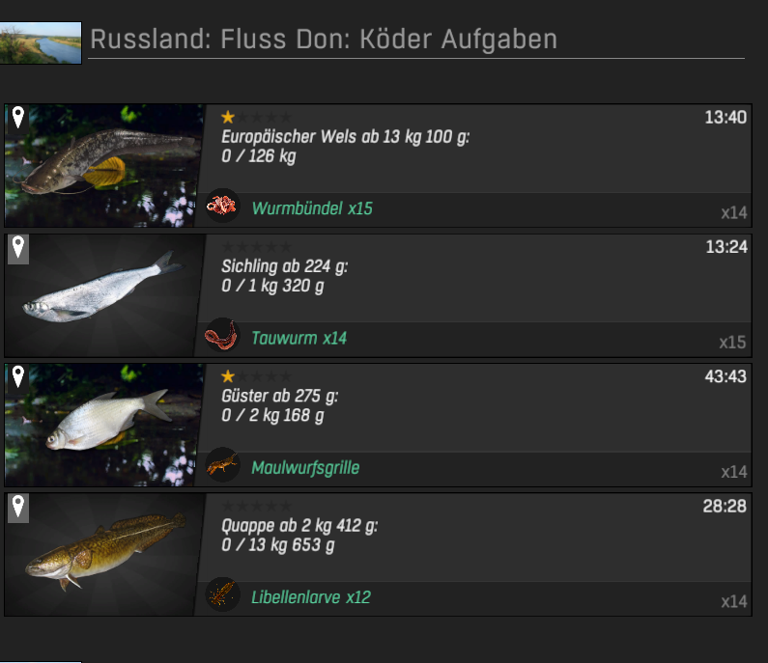
Task: Select the Sichling fish image
Action: 103,295
